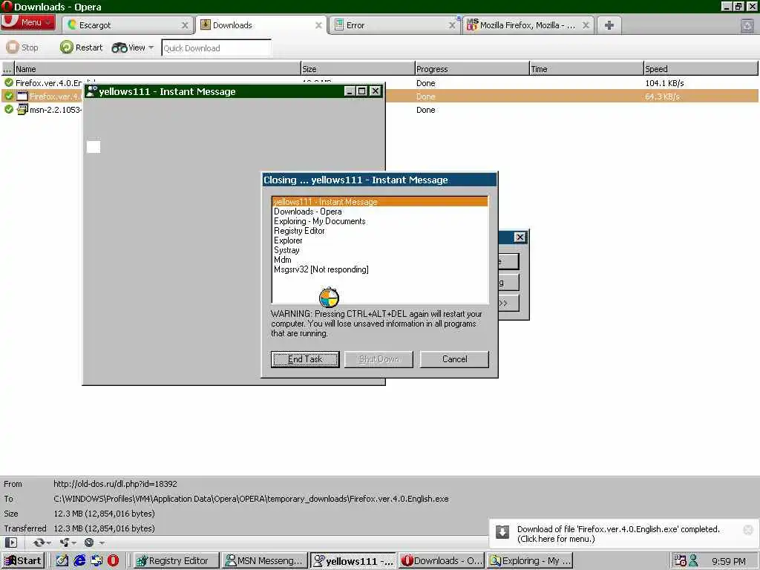Image resolution: width=760 pixels, height=570 pixels.
Task: Open the Opera Unite dropdown in status bar
Action: tap(68, 543)
